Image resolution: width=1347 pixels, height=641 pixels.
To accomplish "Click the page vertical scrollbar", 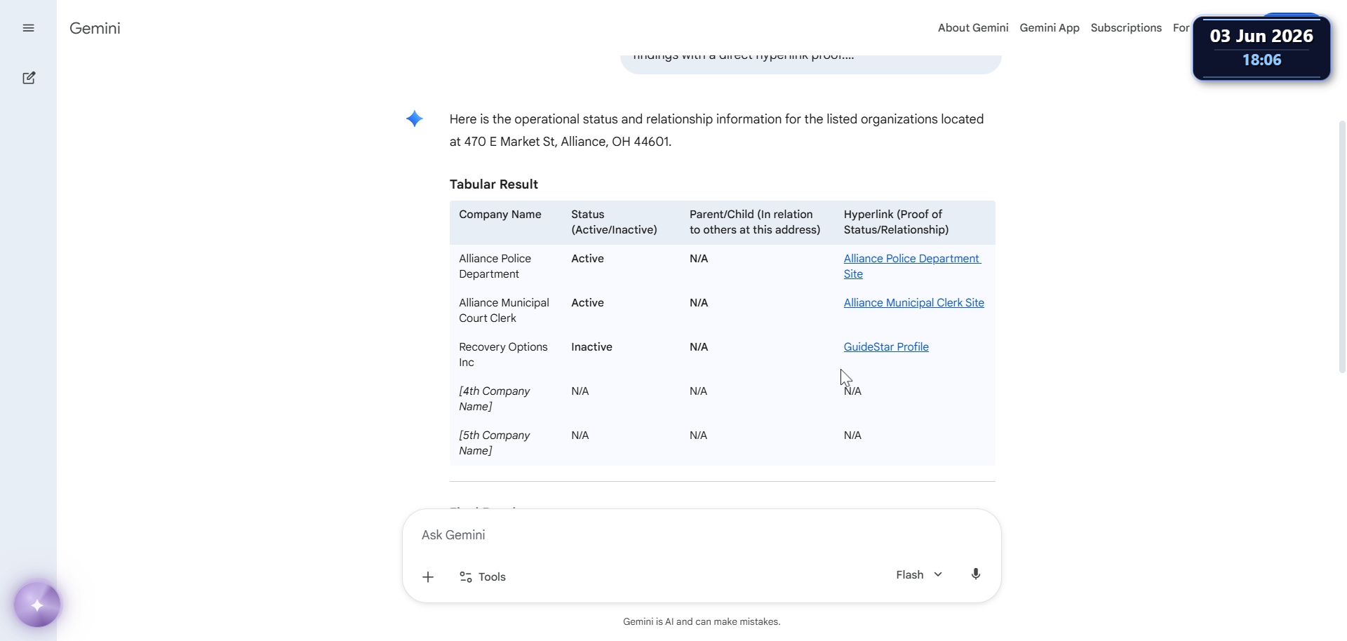I will (x=1341, y=245).
